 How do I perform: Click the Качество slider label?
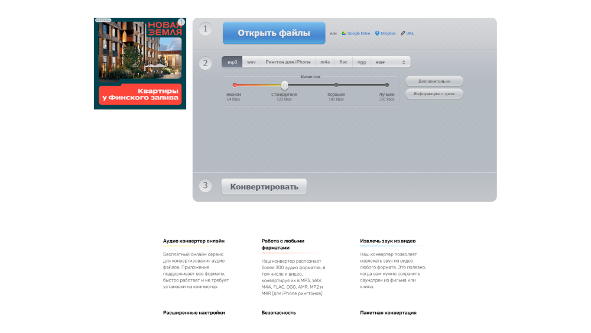point(310,76)
